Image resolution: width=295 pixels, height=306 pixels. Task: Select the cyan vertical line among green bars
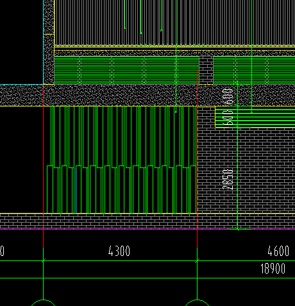pyautogui.click(x=76, y=191)
